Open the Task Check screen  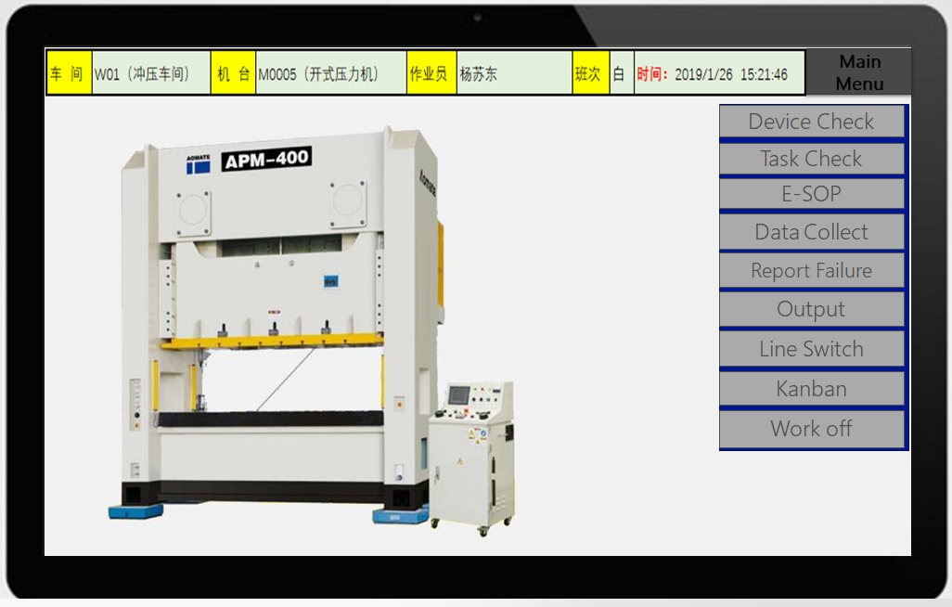(811, 158)
